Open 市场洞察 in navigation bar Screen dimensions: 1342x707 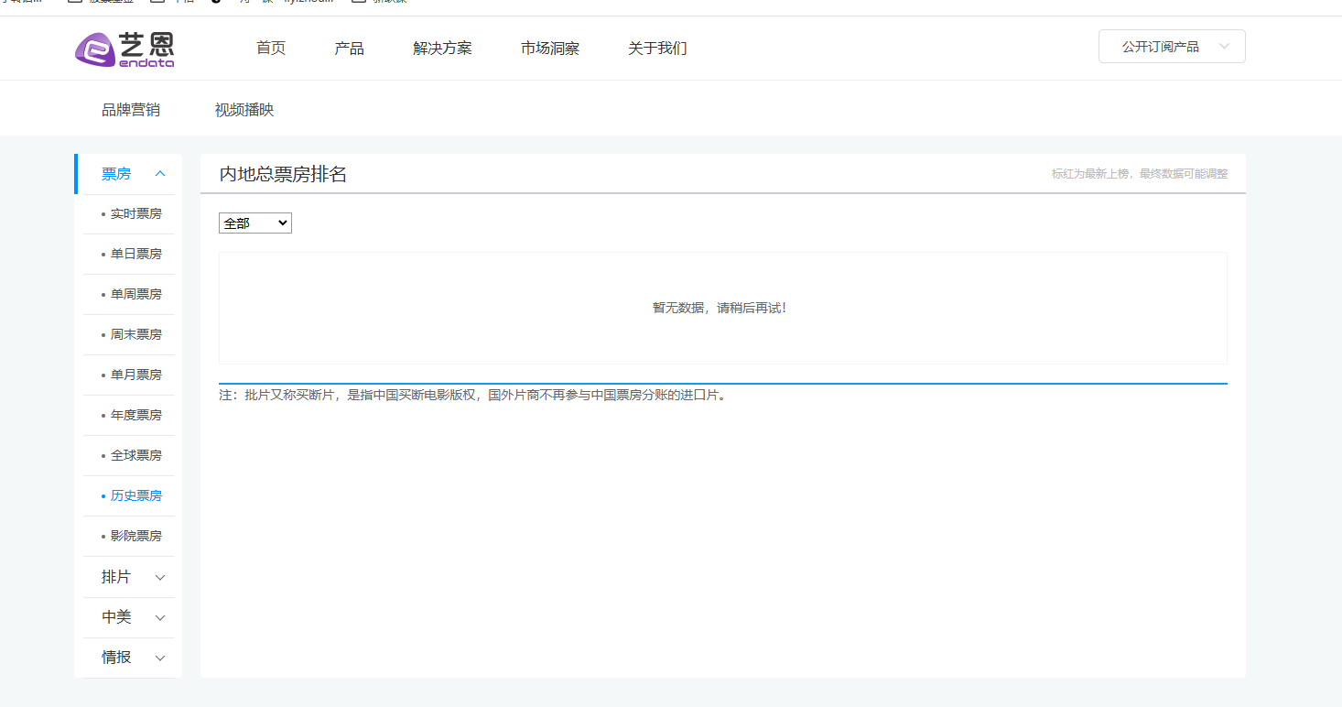pos(549,49)
